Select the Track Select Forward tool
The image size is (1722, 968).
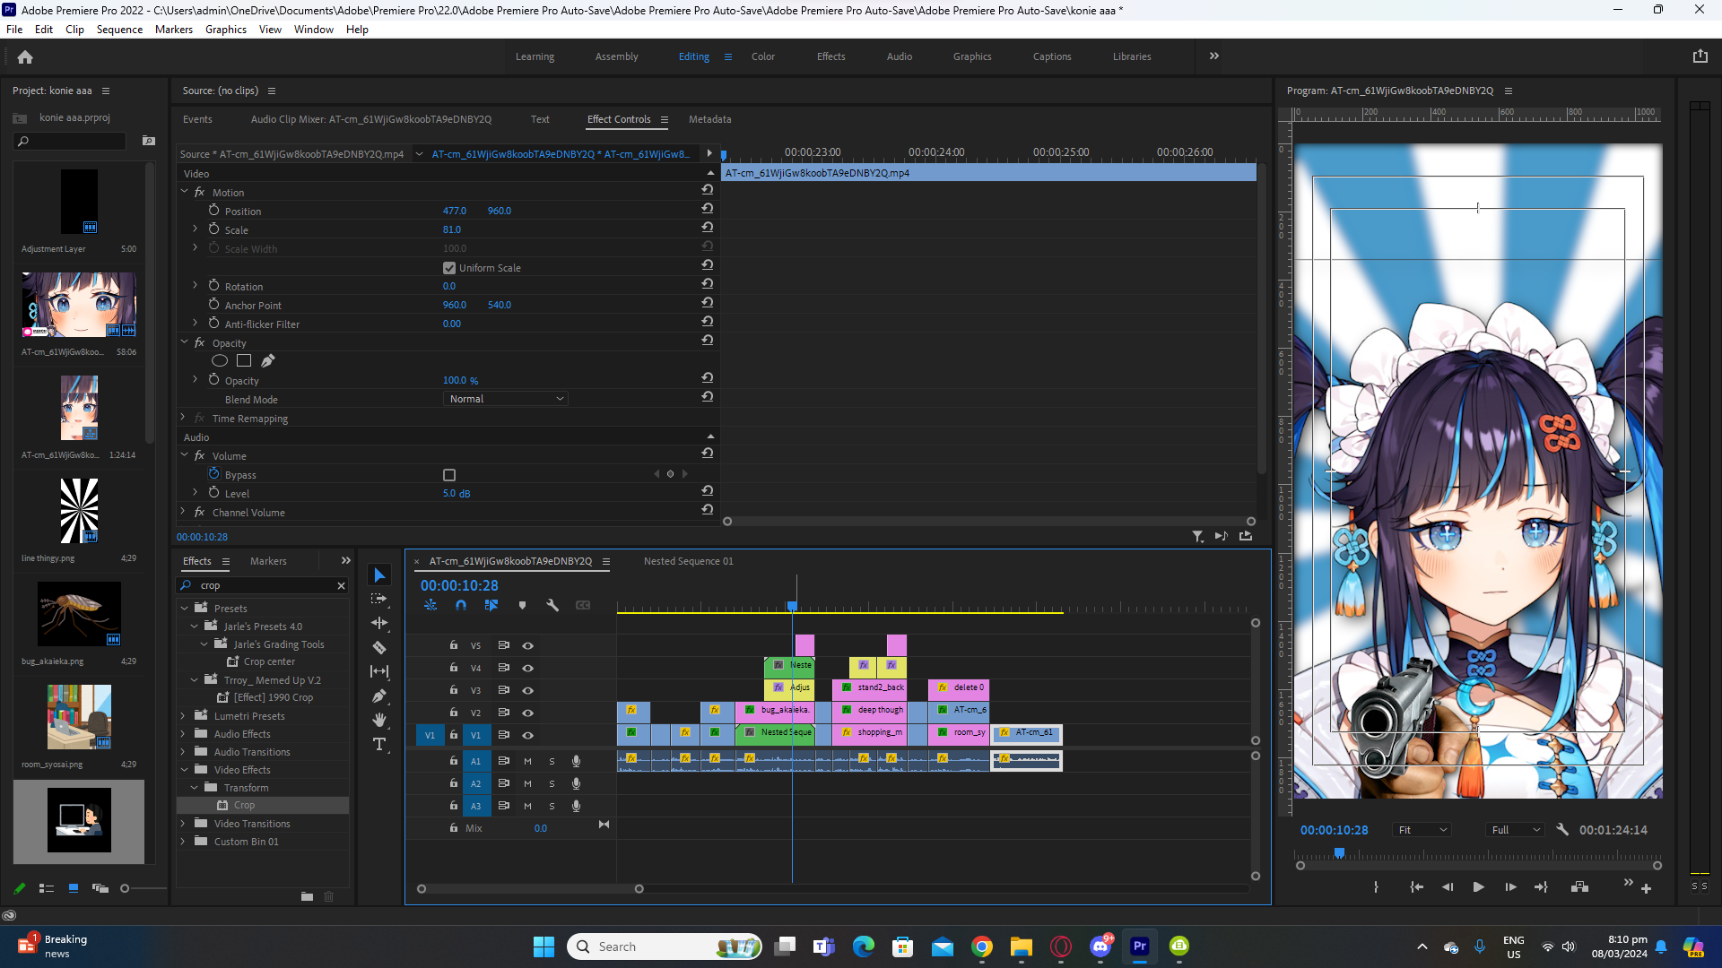tap(379, 599)
